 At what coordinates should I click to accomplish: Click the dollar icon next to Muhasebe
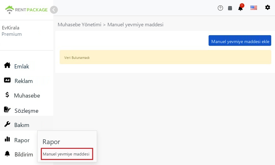[x=7, y=95]
